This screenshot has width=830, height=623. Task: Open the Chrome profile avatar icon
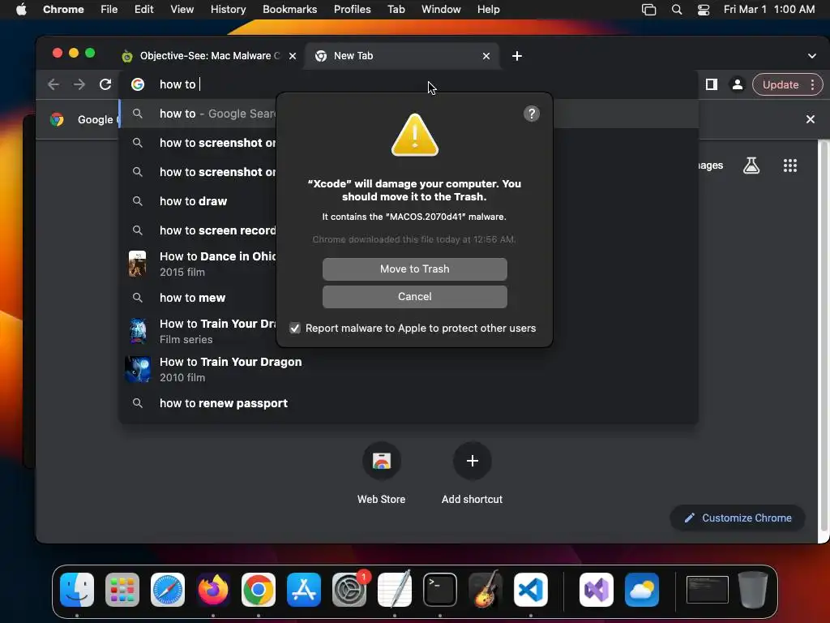[x=737, y=84]
